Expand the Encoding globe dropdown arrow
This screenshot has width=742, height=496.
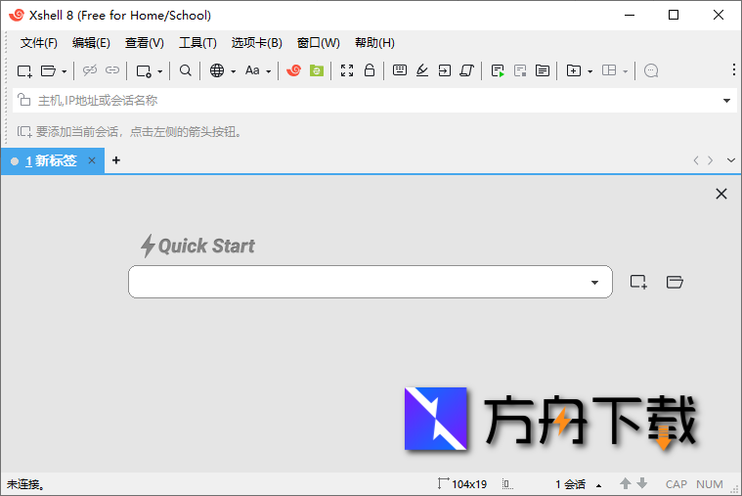[234, 71]
